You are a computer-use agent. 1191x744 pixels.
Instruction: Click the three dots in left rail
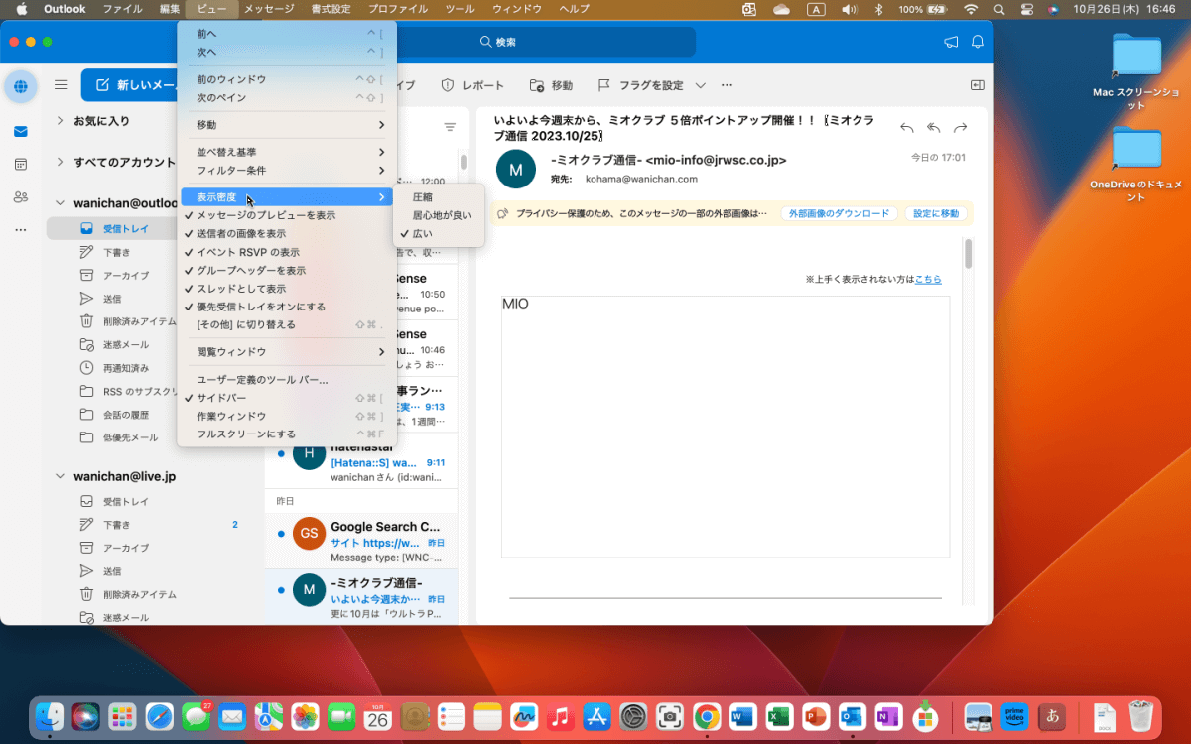tap(21, 230)
